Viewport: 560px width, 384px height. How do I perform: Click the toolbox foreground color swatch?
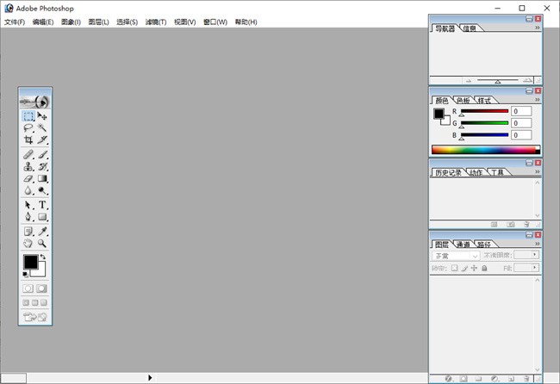(30, 262)
